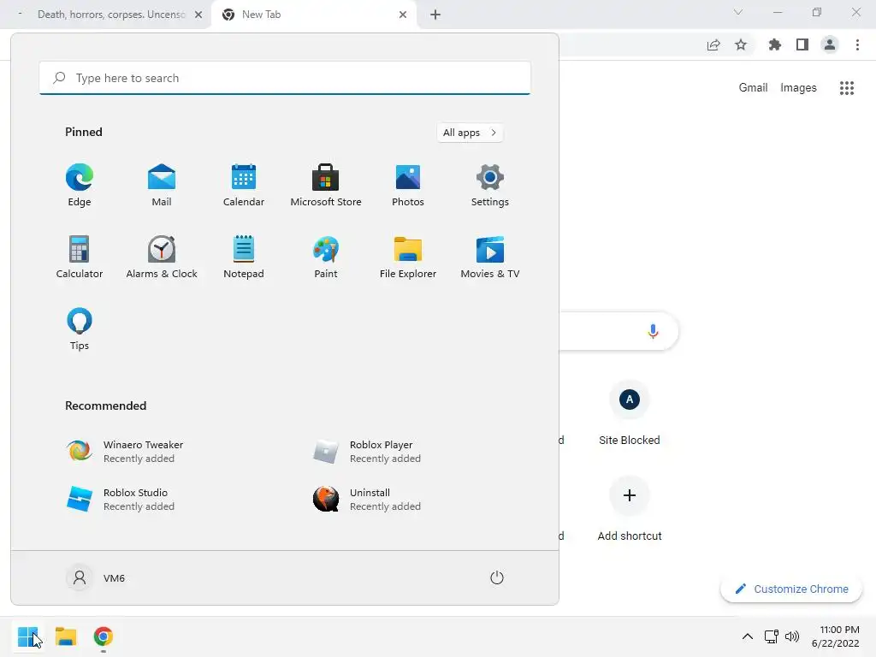Launch Movies & TV app
The width and height of the screenshot is (876, 657).
490,257
